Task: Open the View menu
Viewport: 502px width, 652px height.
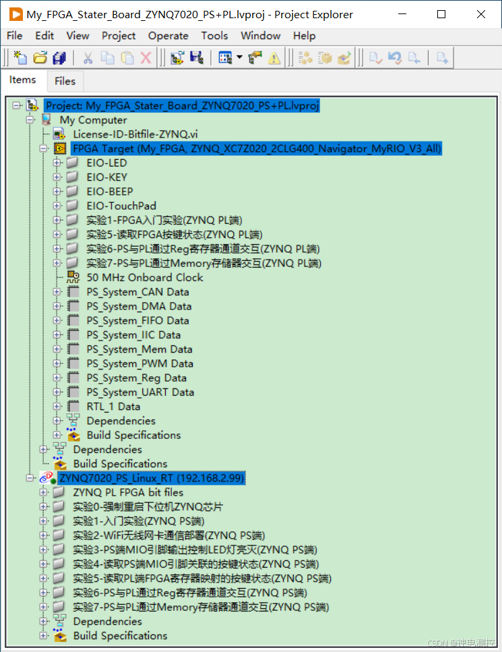Action: pos(77,36)
